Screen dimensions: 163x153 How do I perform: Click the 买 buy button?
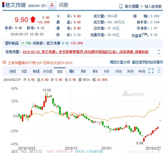(x=52, y=5)
